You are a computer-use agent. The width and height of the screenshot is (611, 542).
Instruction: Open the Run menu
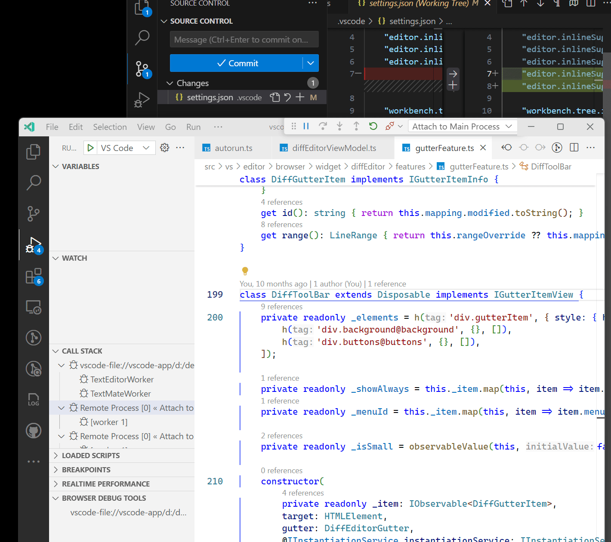pyautogui.click(x=194, y=127)
